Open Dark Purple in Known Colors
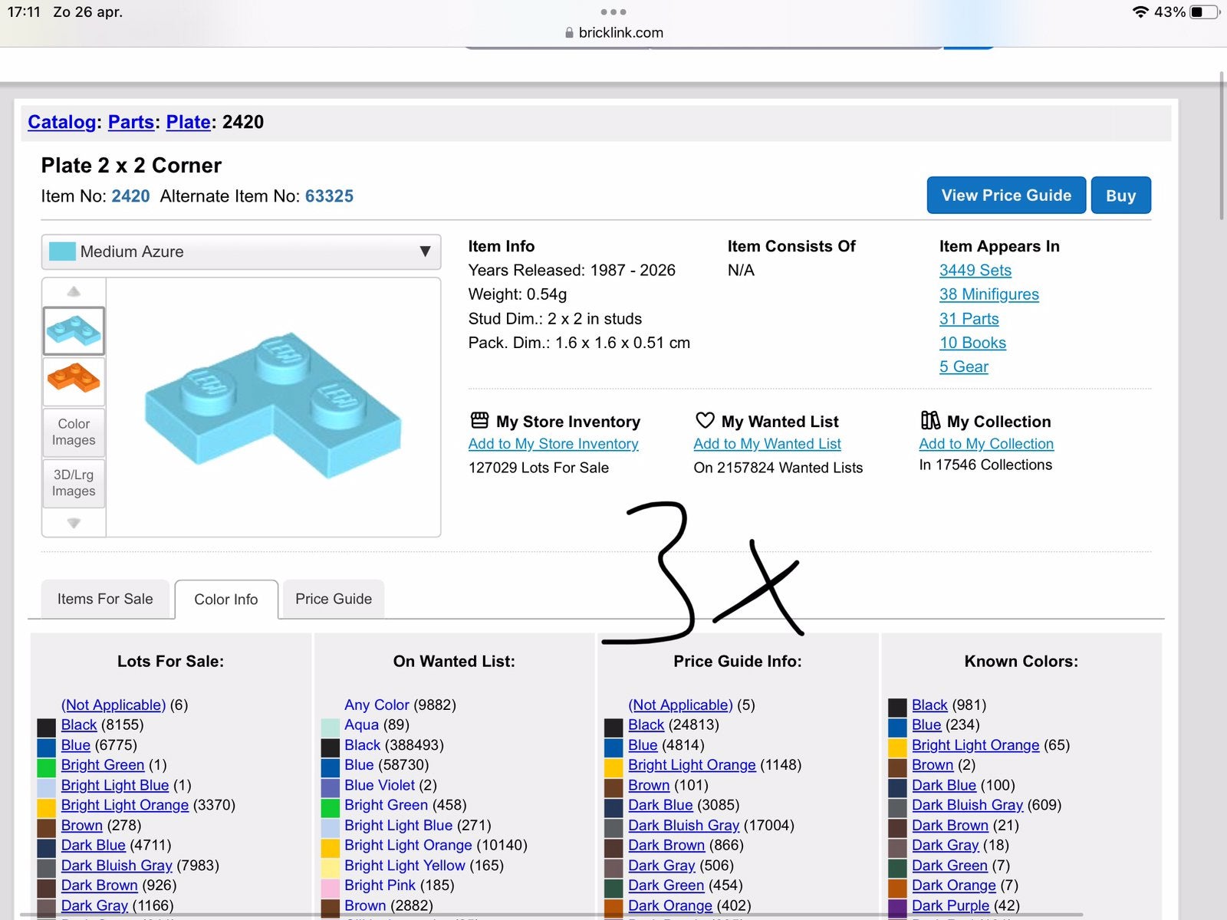This screenshot has width=1227, height=920. tap(951, 905)
